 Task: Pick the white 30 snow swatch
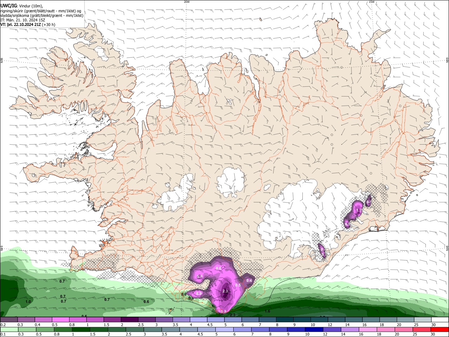(440, 320)
